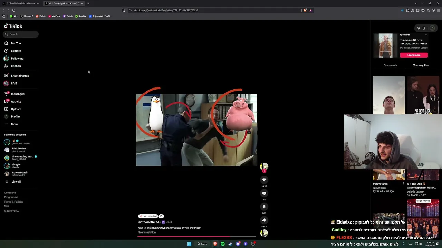The height and width of the screenshot is (248, 442).
Task: Open the browser hamburger menu
Action: [x=439, y=10]
